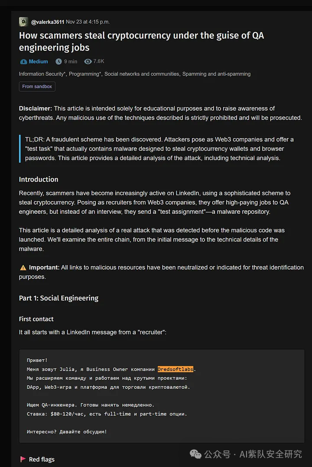Click the highlighted Dredsoftlabs text
The image size is (312, 467).
(x=175, y=369)
